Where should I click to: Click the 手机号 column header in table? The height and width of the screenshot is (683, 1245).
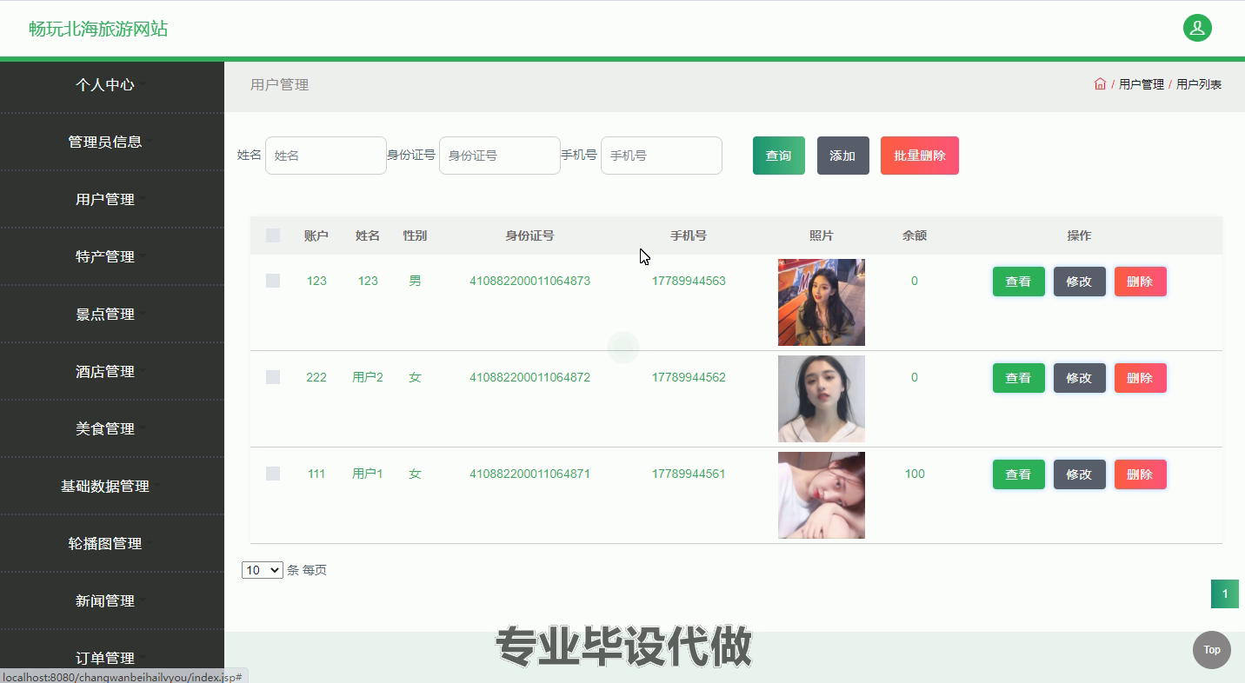689,235
